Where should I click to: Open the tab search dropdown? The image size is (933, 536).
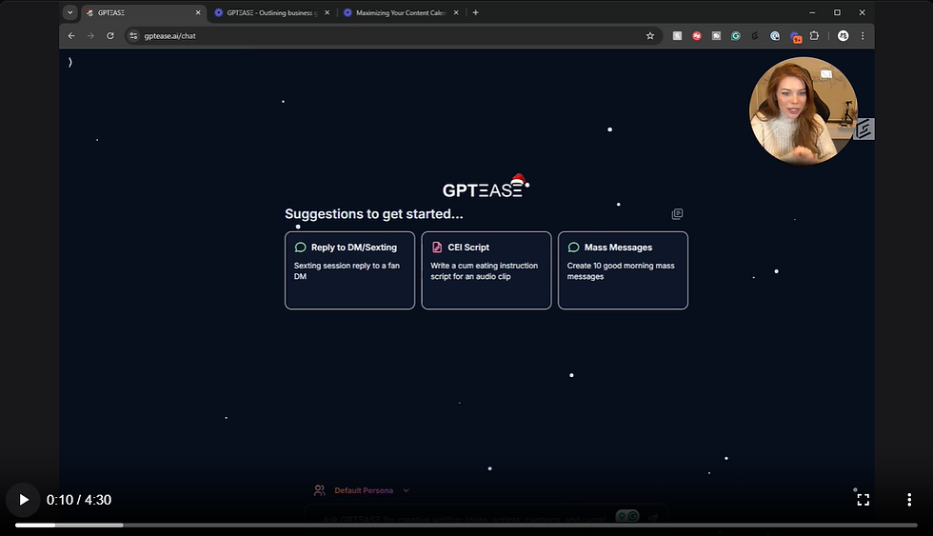click(70, 12)
